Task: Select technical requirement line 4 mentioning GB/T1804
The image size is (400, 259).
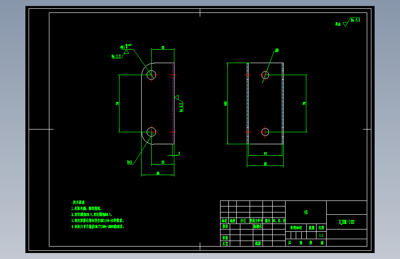Action: (x=97, y=226)
